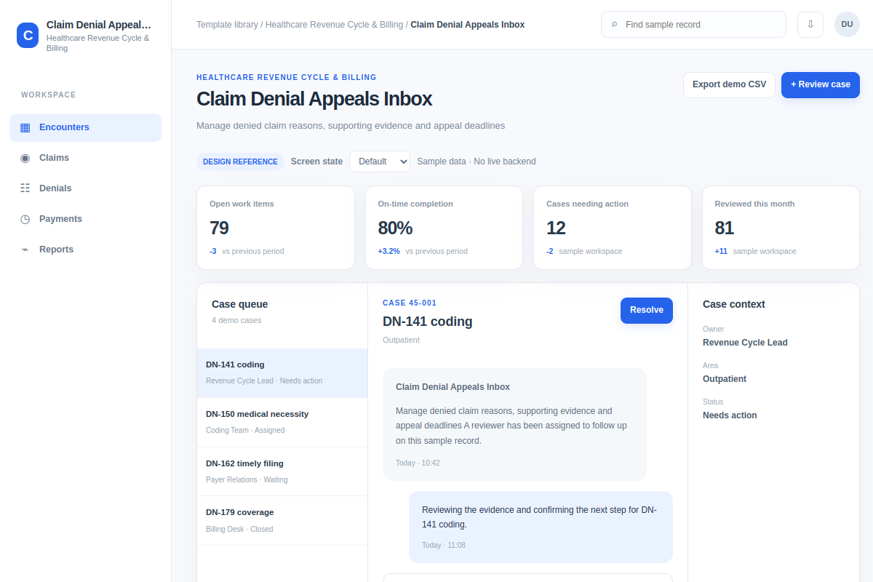Click the Export demo CSV button
This screenshot has width=873, height=582.
click(729, 84)
